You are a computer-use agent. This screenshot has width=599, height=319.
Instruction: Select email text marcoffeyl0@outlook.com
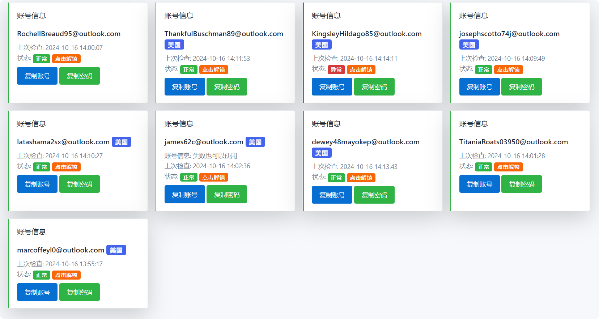click(x=61, y=250)
